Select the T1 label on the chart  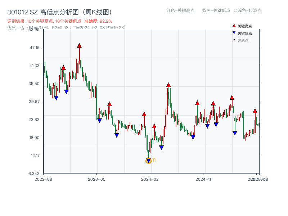click(x=154, y=159)
